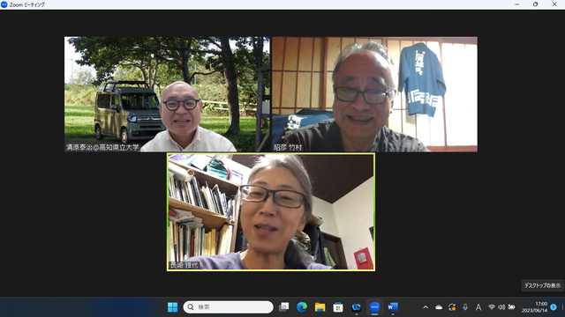Click the microphone tray icon
This screenshot has height=317, width=565.
[465, 307]
